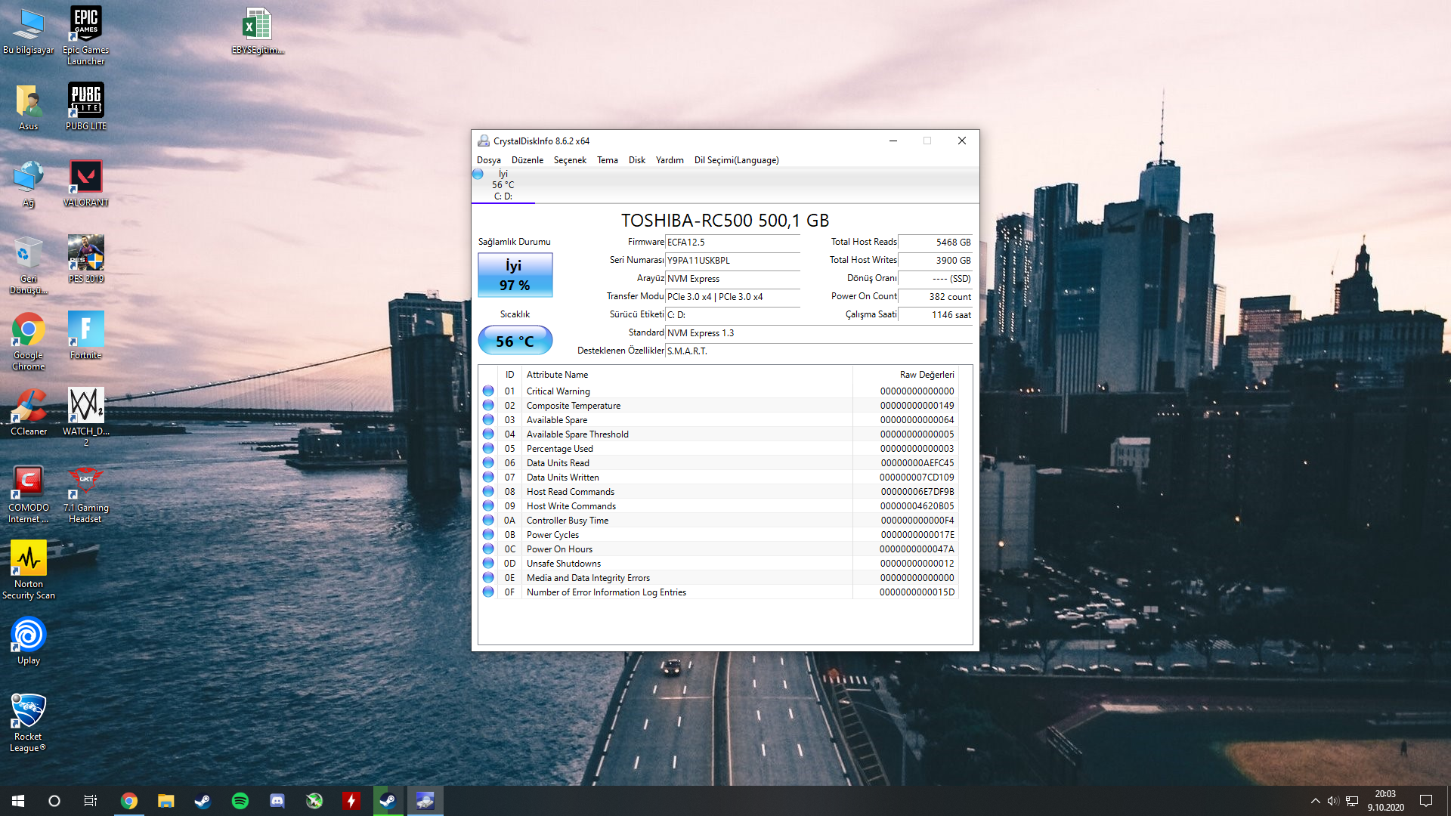The width and height of the screenshot is (1451, 816).
Task: Open Dil Seçimi(Language) menu
Action: coord(736,160)
